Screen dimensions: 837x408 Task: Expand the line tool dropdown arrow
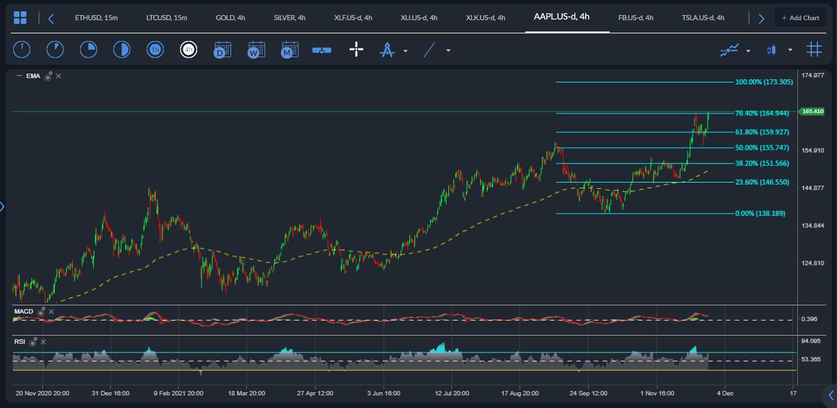click(448, 50)
